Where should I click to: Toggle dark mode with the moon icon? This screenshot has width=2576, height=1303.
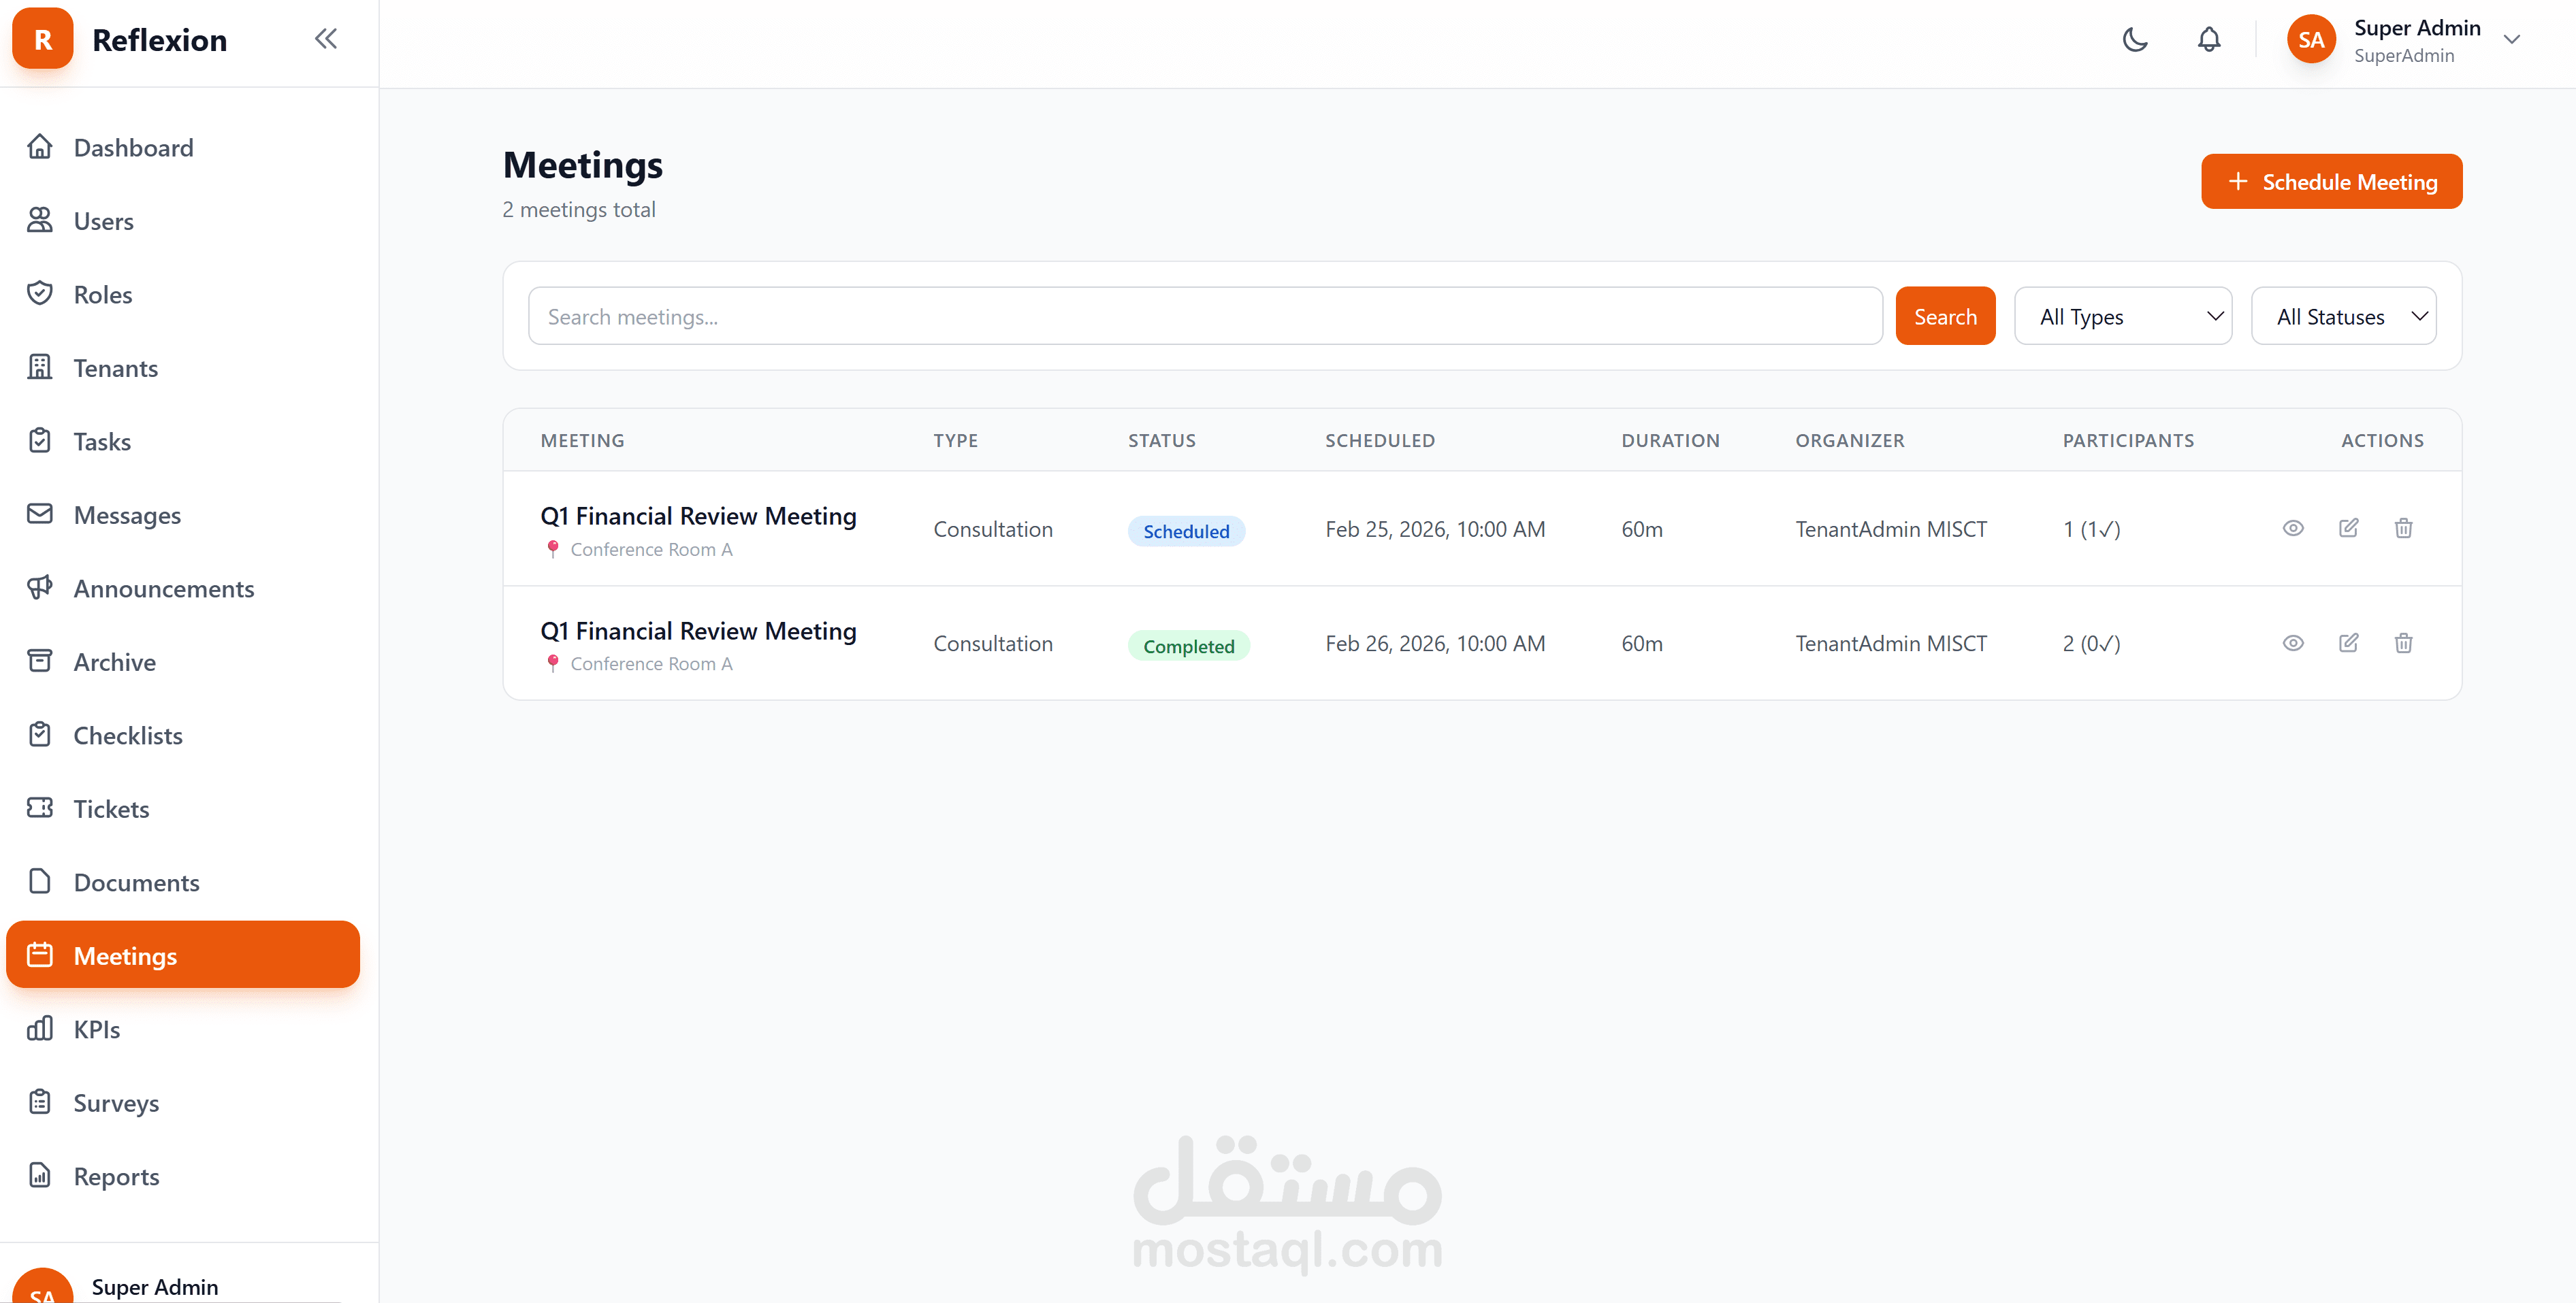point(2134,40)
